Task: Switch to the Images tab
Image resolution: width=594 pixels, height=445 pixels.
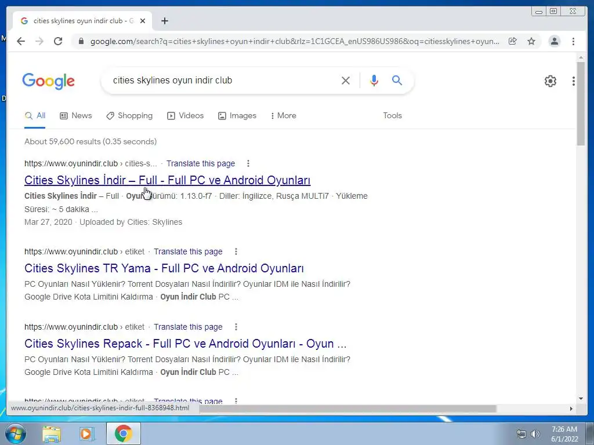Action: tap(237, 116)
